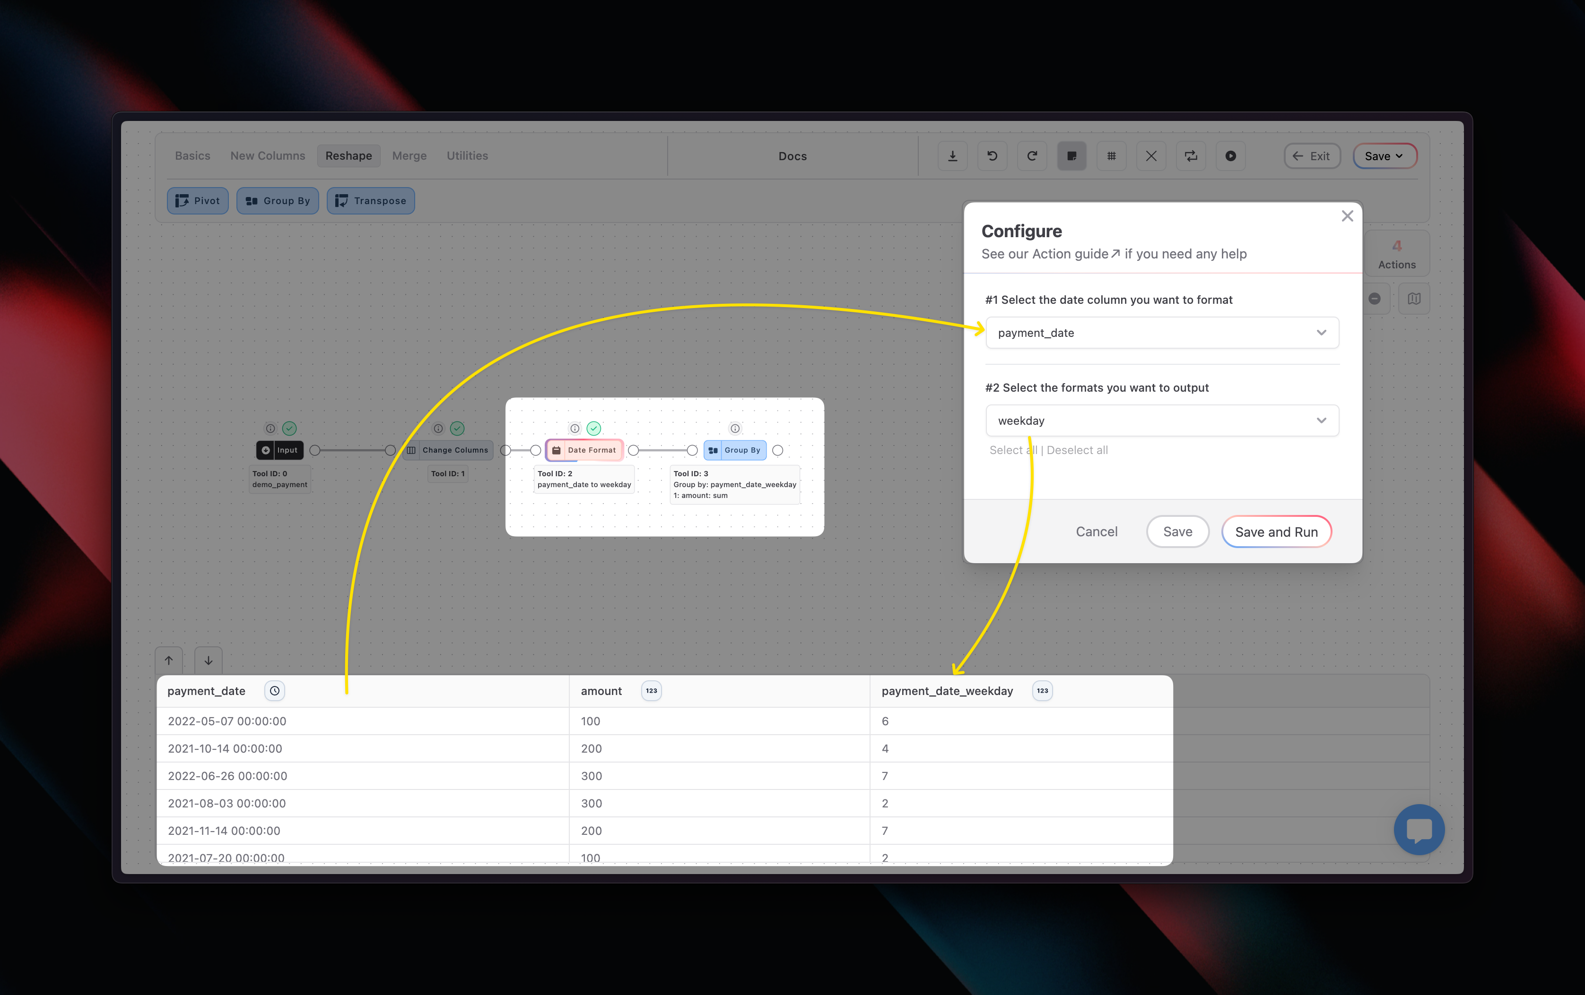Open the Save dropdown in the toolbar
Image resolution: width=1585 pixels, height=995 pixels.
click(1384, 156)
